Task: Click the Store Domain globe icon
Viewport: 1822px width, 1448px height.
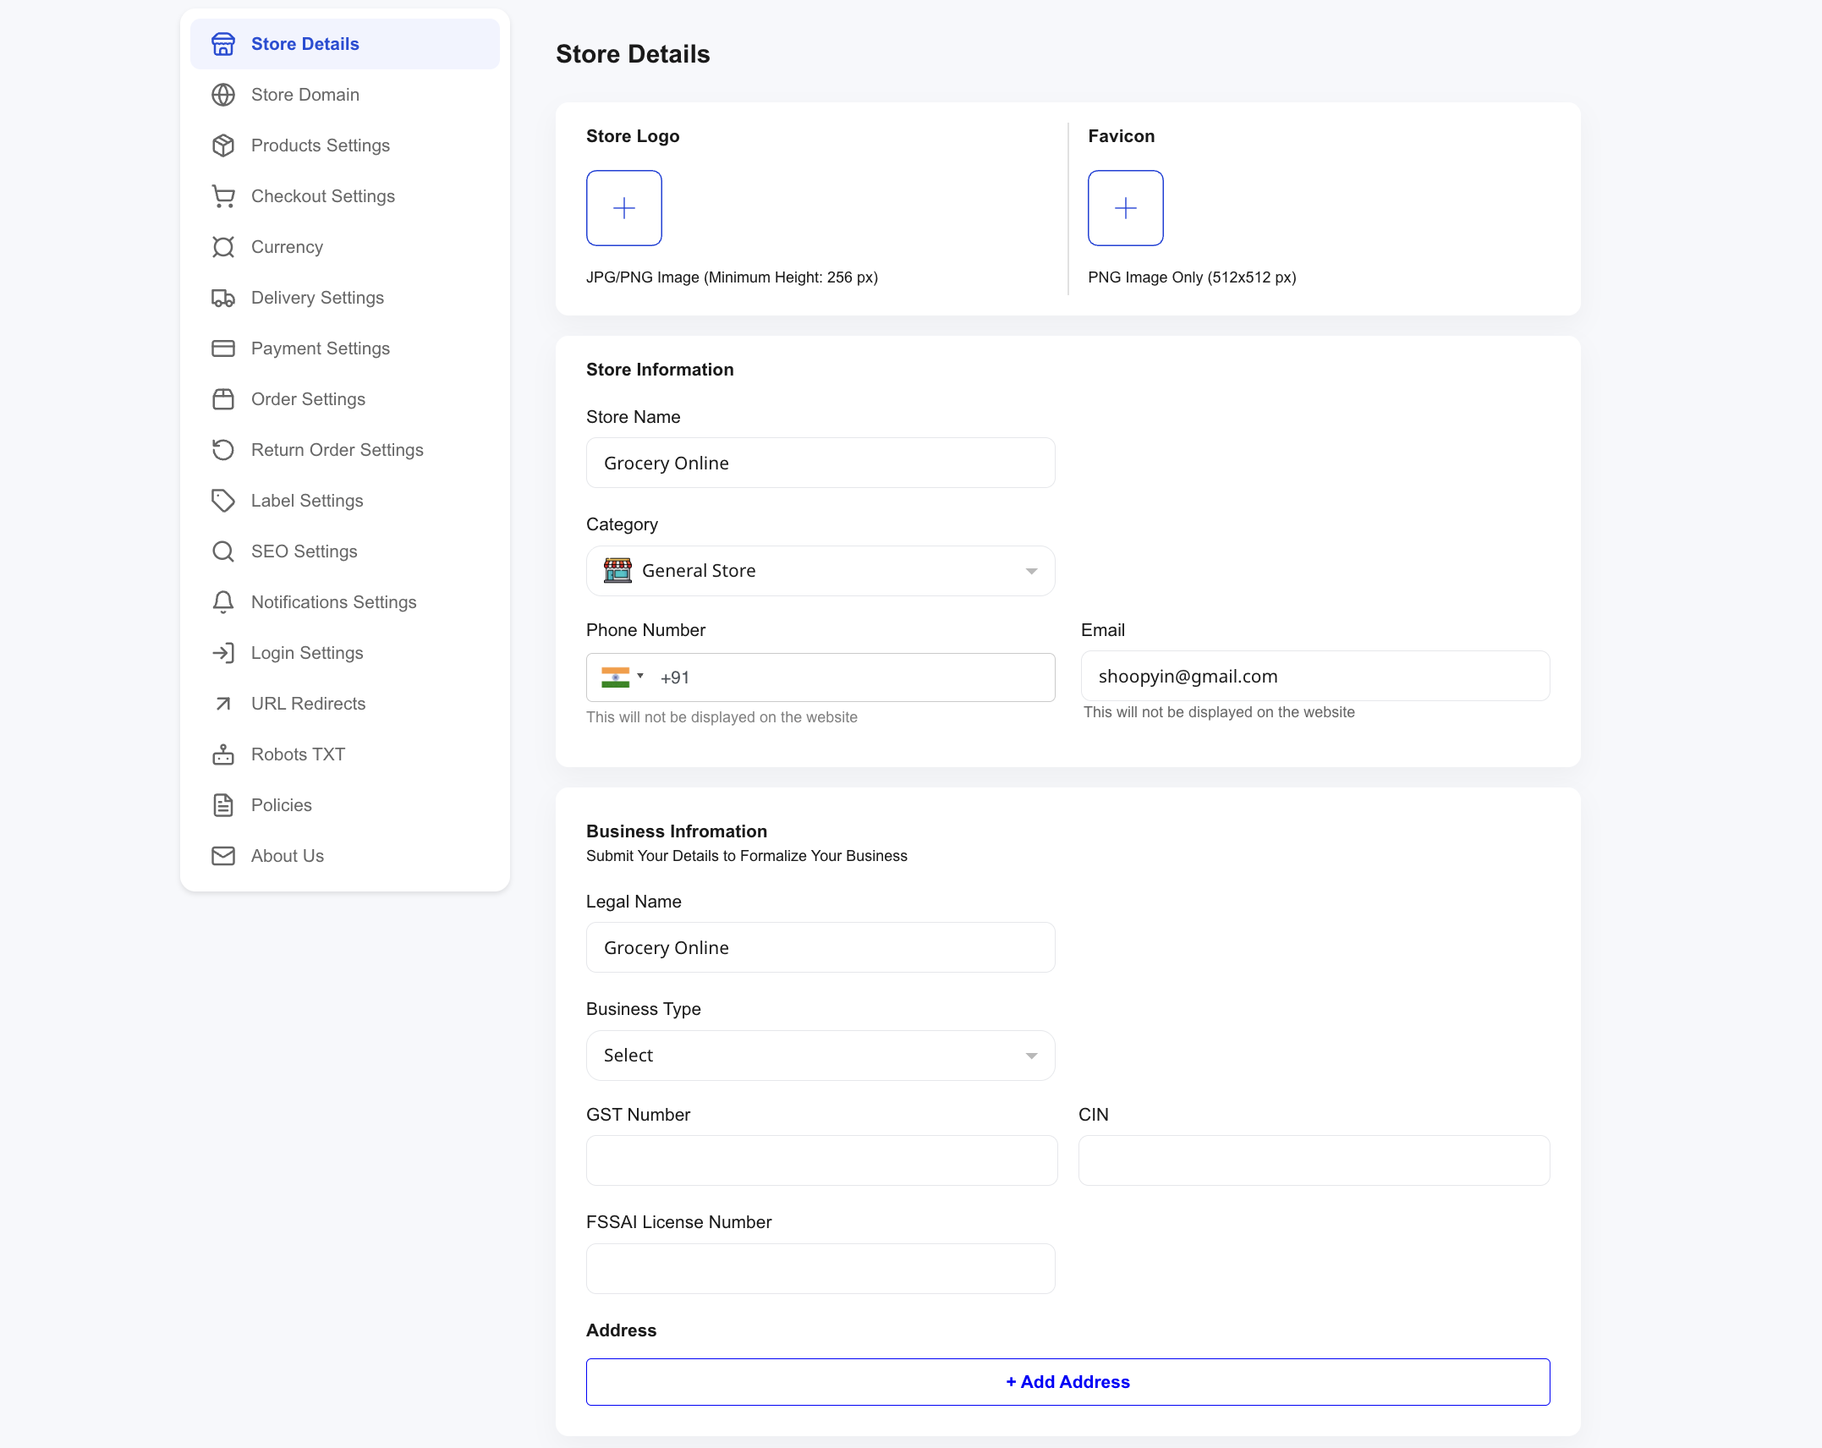Action: (x=223, y=95)
